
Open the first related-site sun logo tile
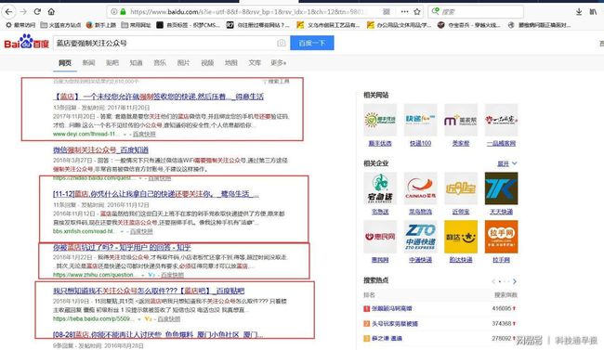tap(380, 120)
